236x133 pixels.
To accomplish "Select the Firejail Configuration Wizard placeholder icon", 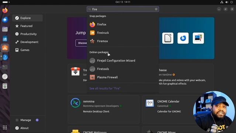I will (x=92, y=61).
